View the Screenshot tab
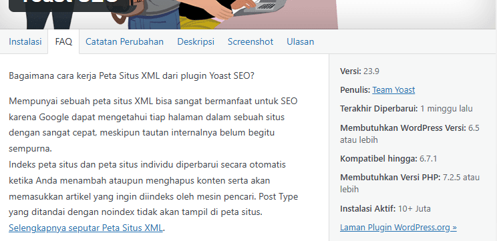The height and width of the screenshot is (241, 497). point(251,42)
